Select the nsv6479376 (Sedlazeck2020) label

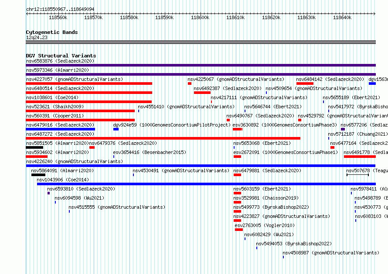[x=123, y=143]
